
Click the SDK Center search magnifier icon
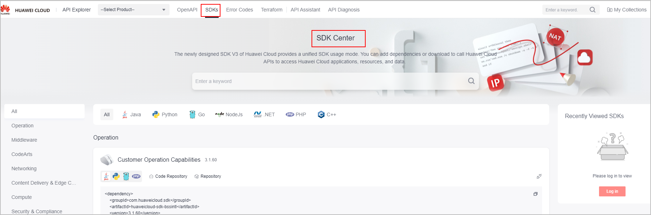(x=471, y=81)
